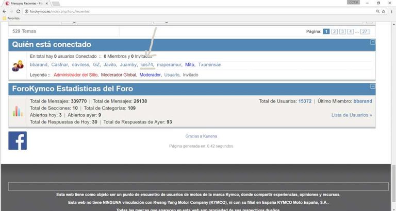
Task: Click the vertical page scrollbar
Action: [x=393, y=103]
